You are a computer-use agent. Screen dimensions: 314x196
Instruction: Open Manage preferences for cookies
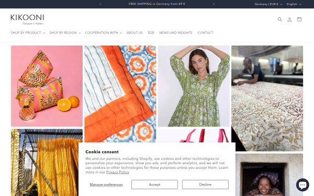click(106, 185)
